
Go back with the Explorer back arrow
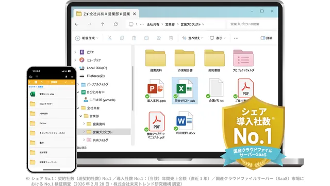tap(77, 24)
